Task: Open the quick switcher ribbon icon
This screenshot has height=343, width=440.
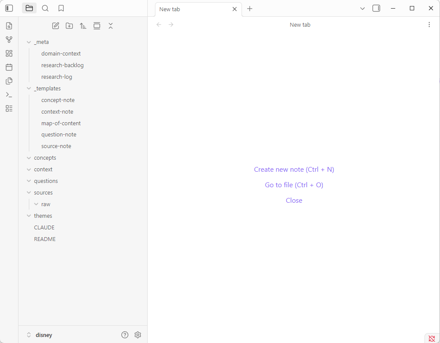Action: pyautogui.click(x=9, y=26)
